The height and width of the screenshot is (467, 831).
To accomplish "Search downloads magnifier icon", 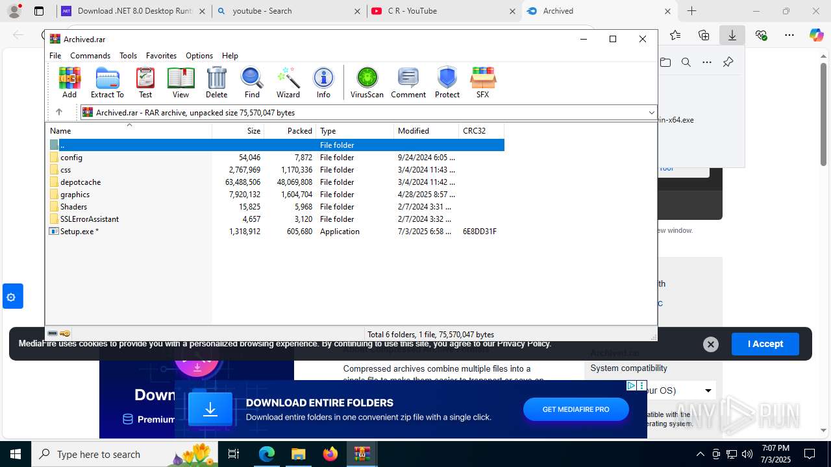I will 686,62.
